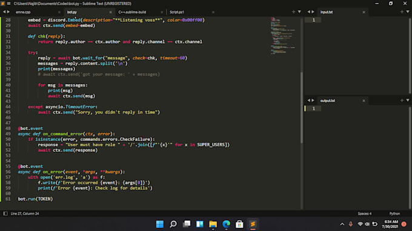
Task: Place cursor on 'except asyncio.TimeoutError' line
Action: click(62, 106)
